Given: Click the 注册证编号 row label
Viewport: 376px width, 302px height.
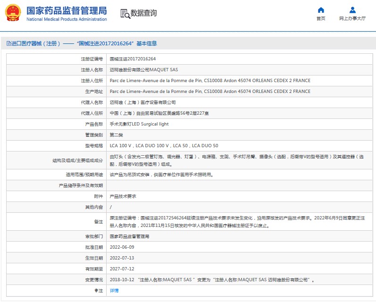Looking at the screenshot, I should (x=92, y=59).
